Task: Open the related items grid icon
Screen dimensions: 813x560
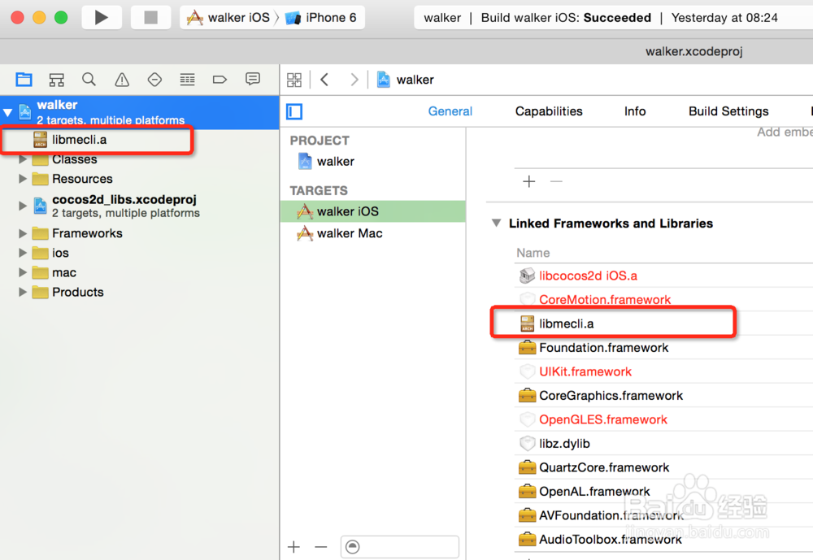Action: [294, 80]
